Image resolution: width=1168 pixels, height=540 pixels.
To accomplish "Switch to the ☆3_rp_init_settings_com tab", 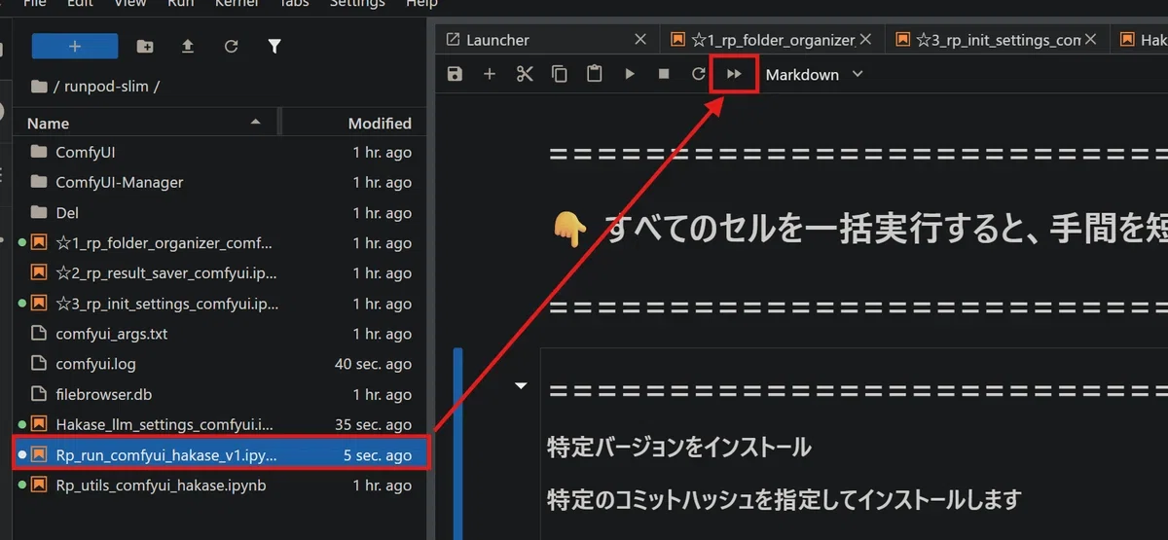I will tap(999, 40).
